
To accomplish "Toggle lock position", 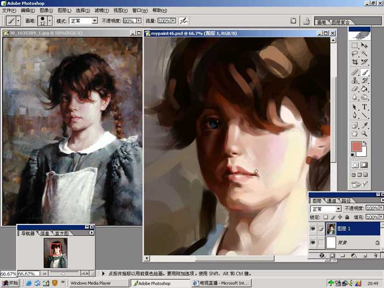I will coord(340,217).
